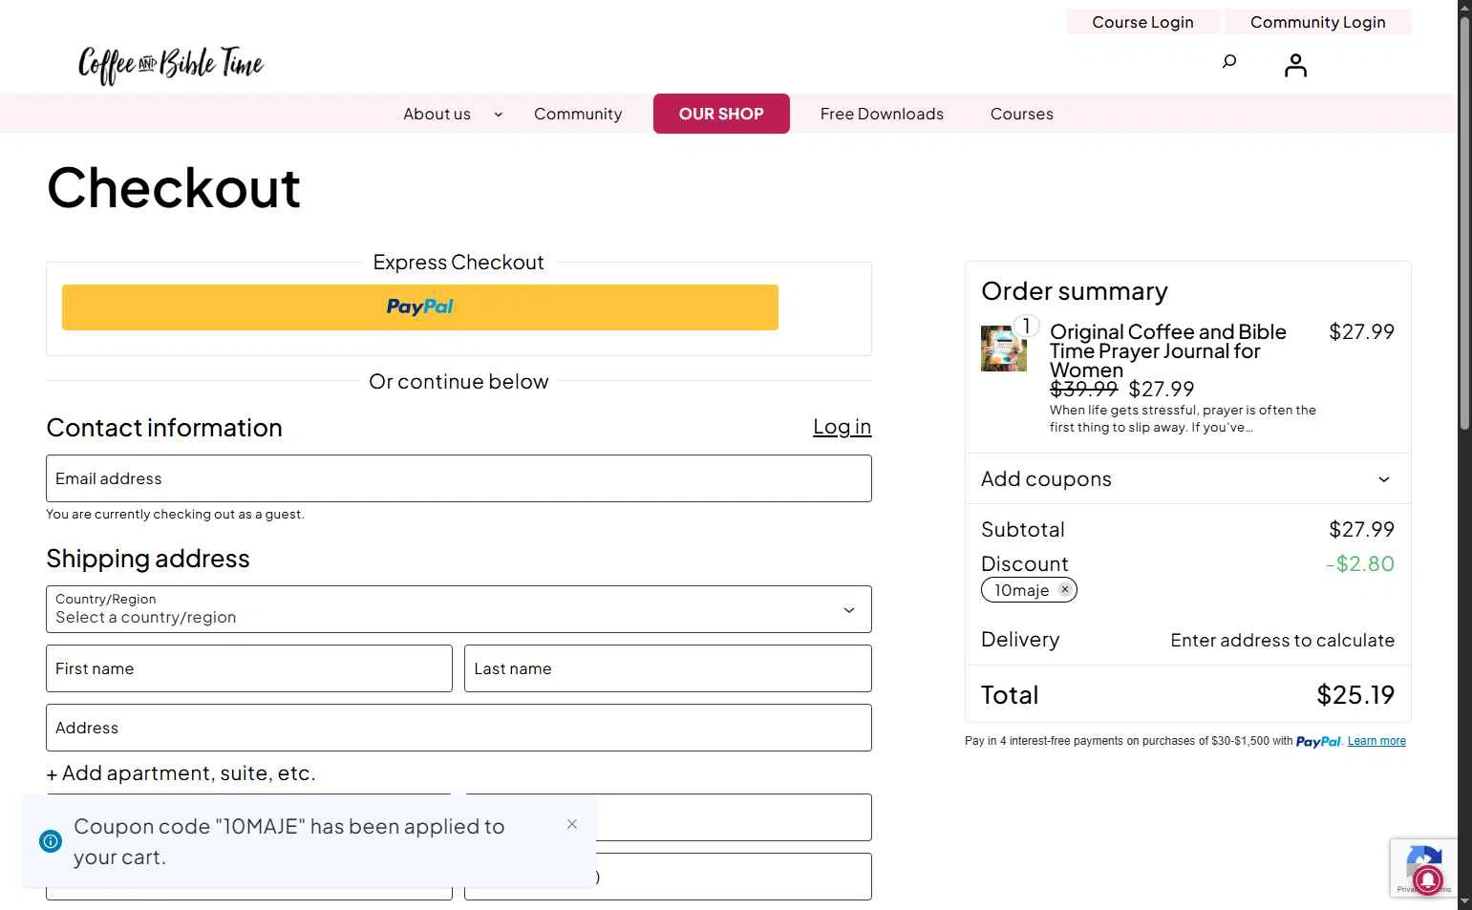Viewport: 1472px width, 910px height.
Task: Focus the Last name field
Action: click(668, 668)
